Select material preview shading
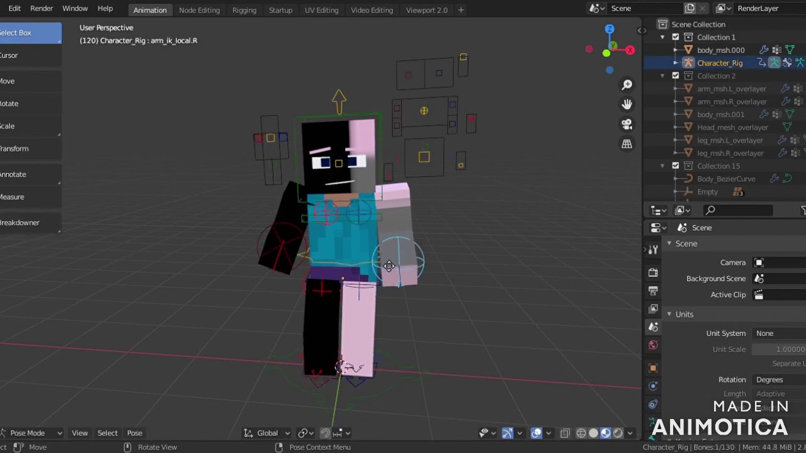 [x=605, y=433]
